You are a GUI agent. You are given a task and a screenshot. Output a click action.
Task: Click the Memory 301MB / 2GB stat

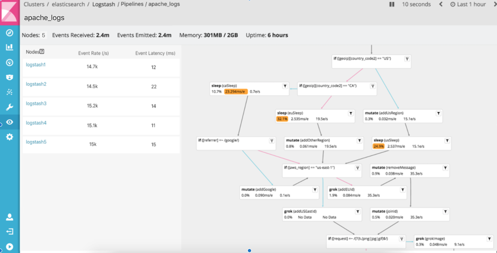click(x=208, y=35)
